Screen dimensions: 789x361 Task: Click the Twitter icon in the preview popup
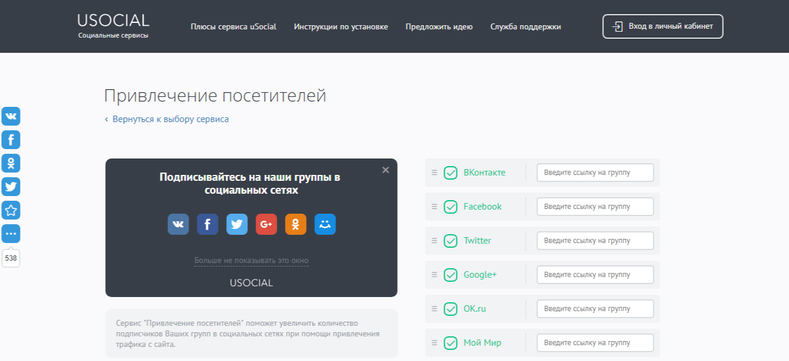click(237, 224)
